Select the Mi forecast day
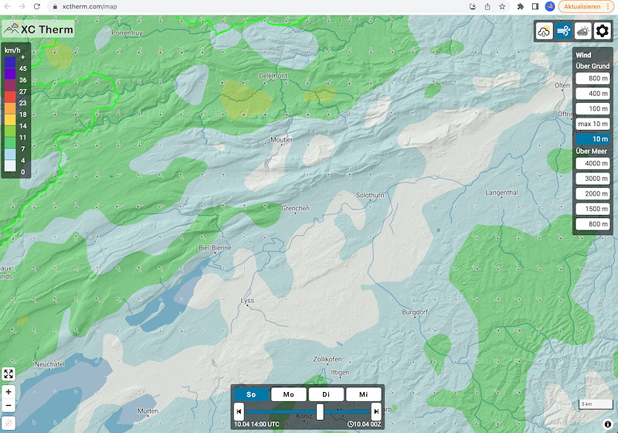This screenshot has height=433, width=618. tap(363, 394)
